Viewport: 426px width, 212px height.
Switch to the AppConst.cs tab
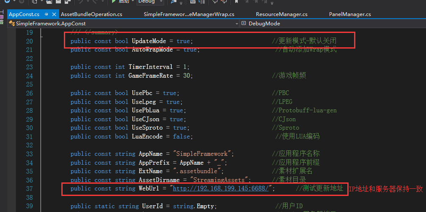pos(24,14)
